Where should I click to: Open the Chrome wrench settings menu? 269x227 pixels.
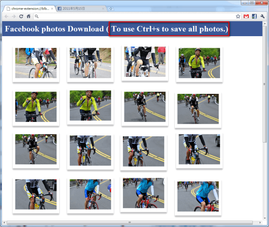click(x=262, y=17)
